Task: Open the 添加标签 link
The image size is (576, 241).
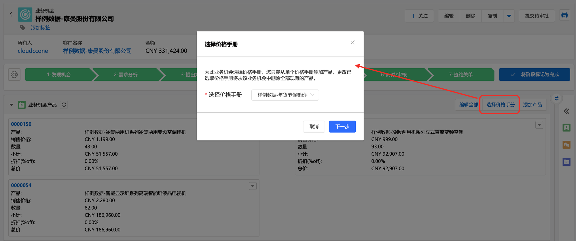Action: pyautogui.click(x=41, y=28)
